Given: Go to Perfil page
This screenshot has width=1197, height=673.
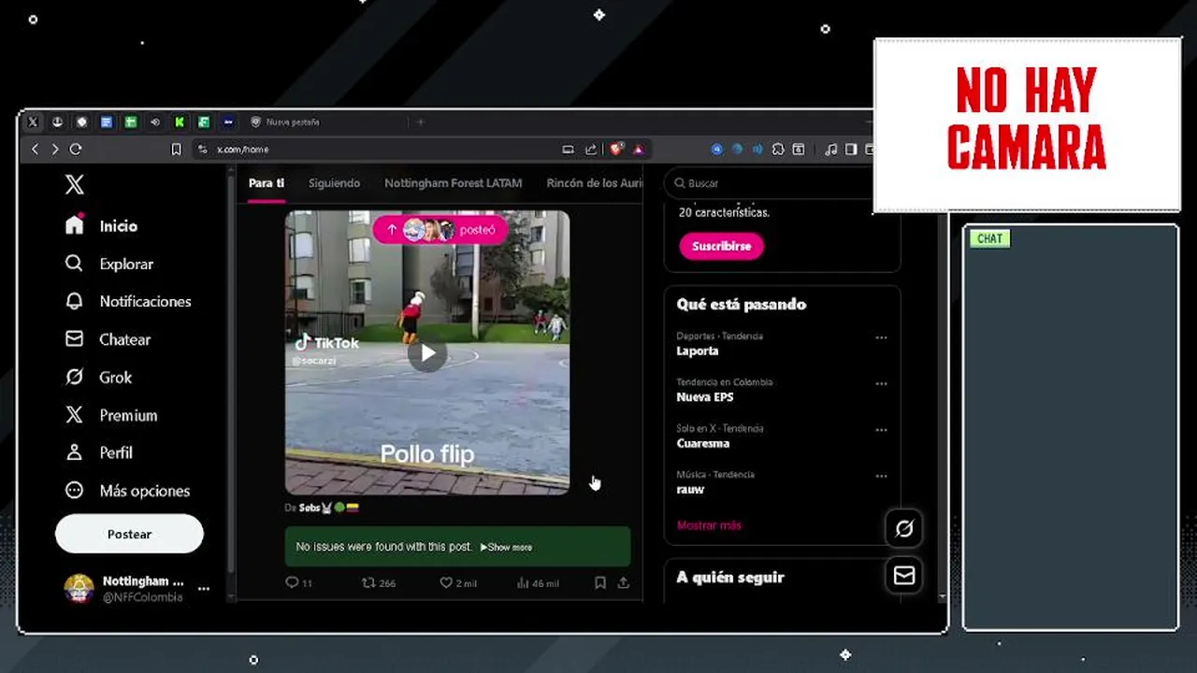Looking at the screenshot, I should point(98,453).
